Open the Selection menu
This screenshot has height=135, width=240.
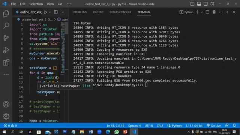pyautogui.click(x=36, y=4)
